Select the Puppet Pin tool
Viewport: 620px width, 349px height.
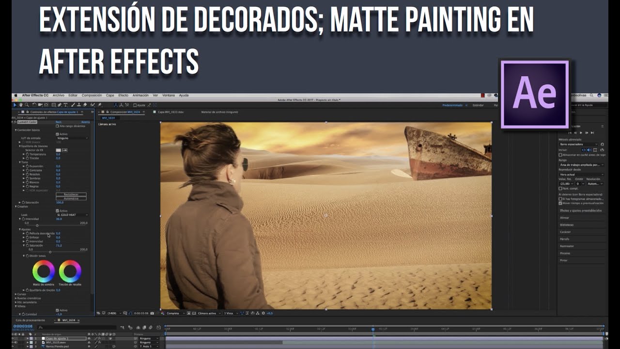(x=99, y=105)
